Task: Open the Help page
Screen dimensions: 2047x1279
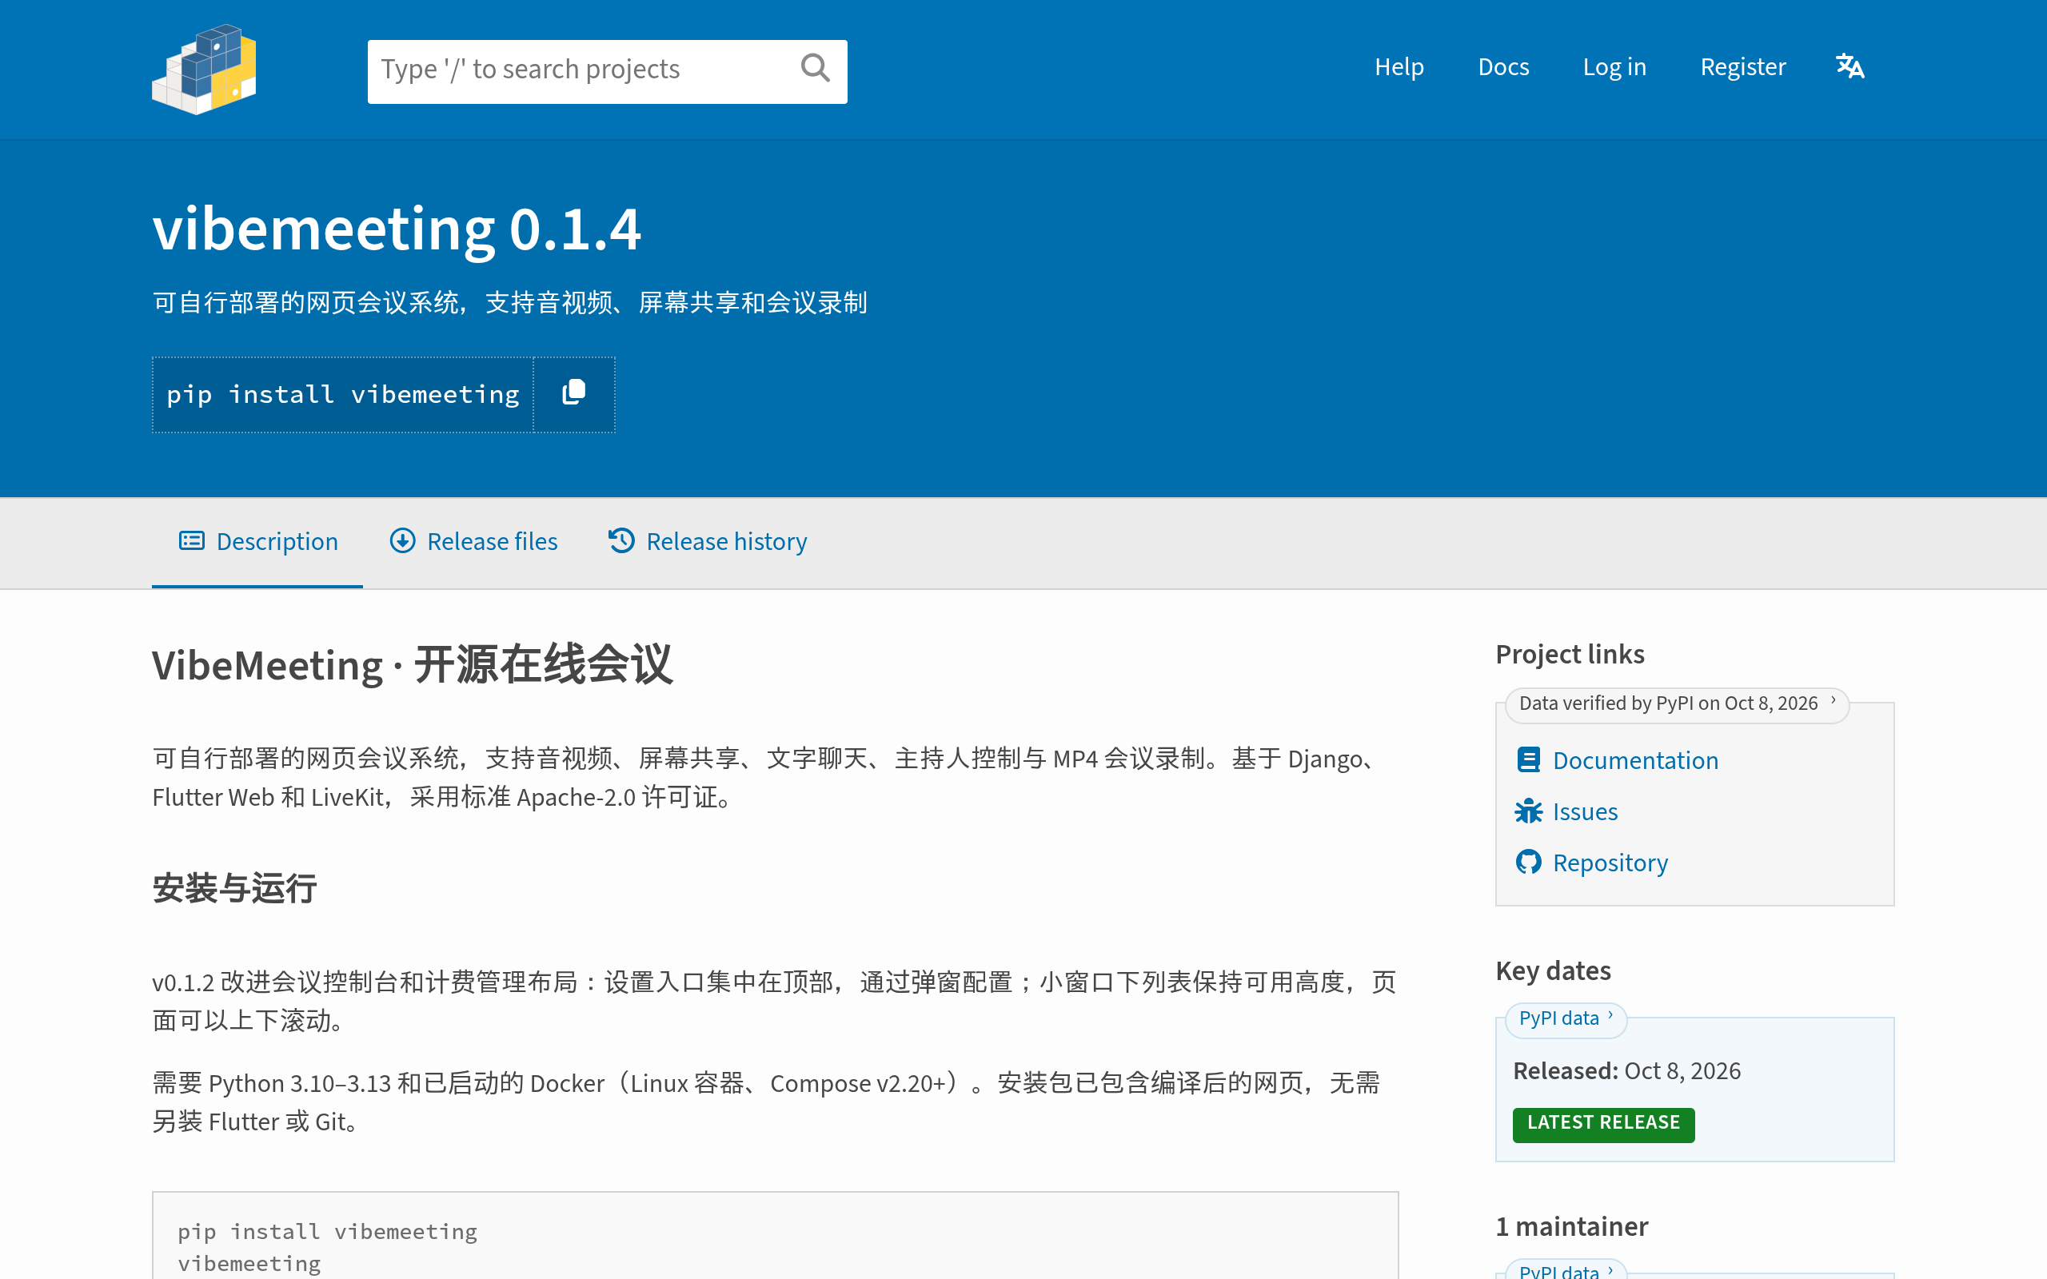Action: (1399, 67)
